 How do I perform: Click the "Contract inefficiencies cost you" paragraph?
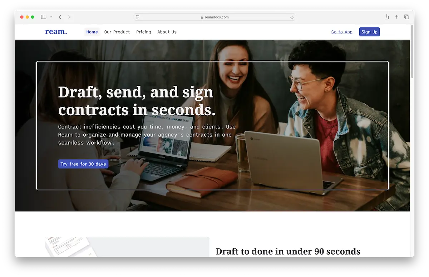[147, 135]
